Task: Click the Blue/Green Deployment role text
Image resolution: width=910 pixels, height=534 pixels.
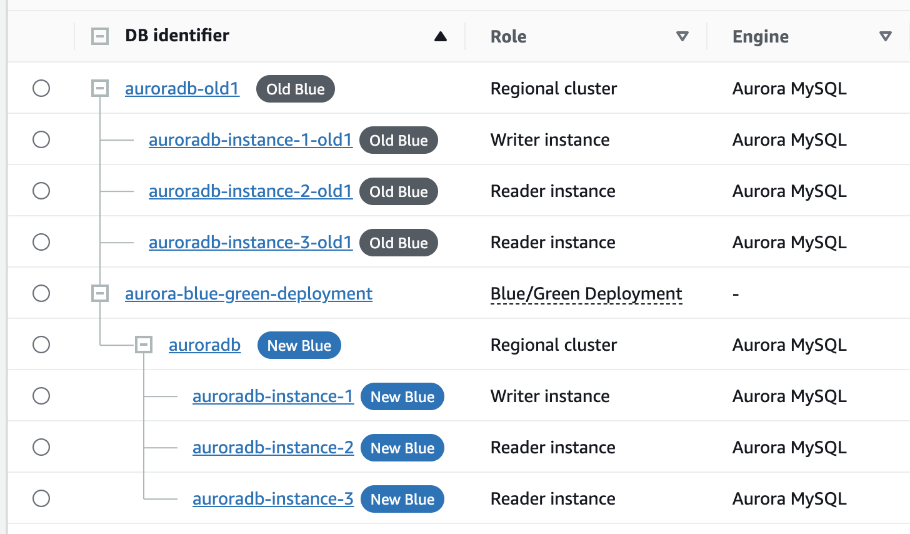Action: pyautogui.click(x=586, y=294)
